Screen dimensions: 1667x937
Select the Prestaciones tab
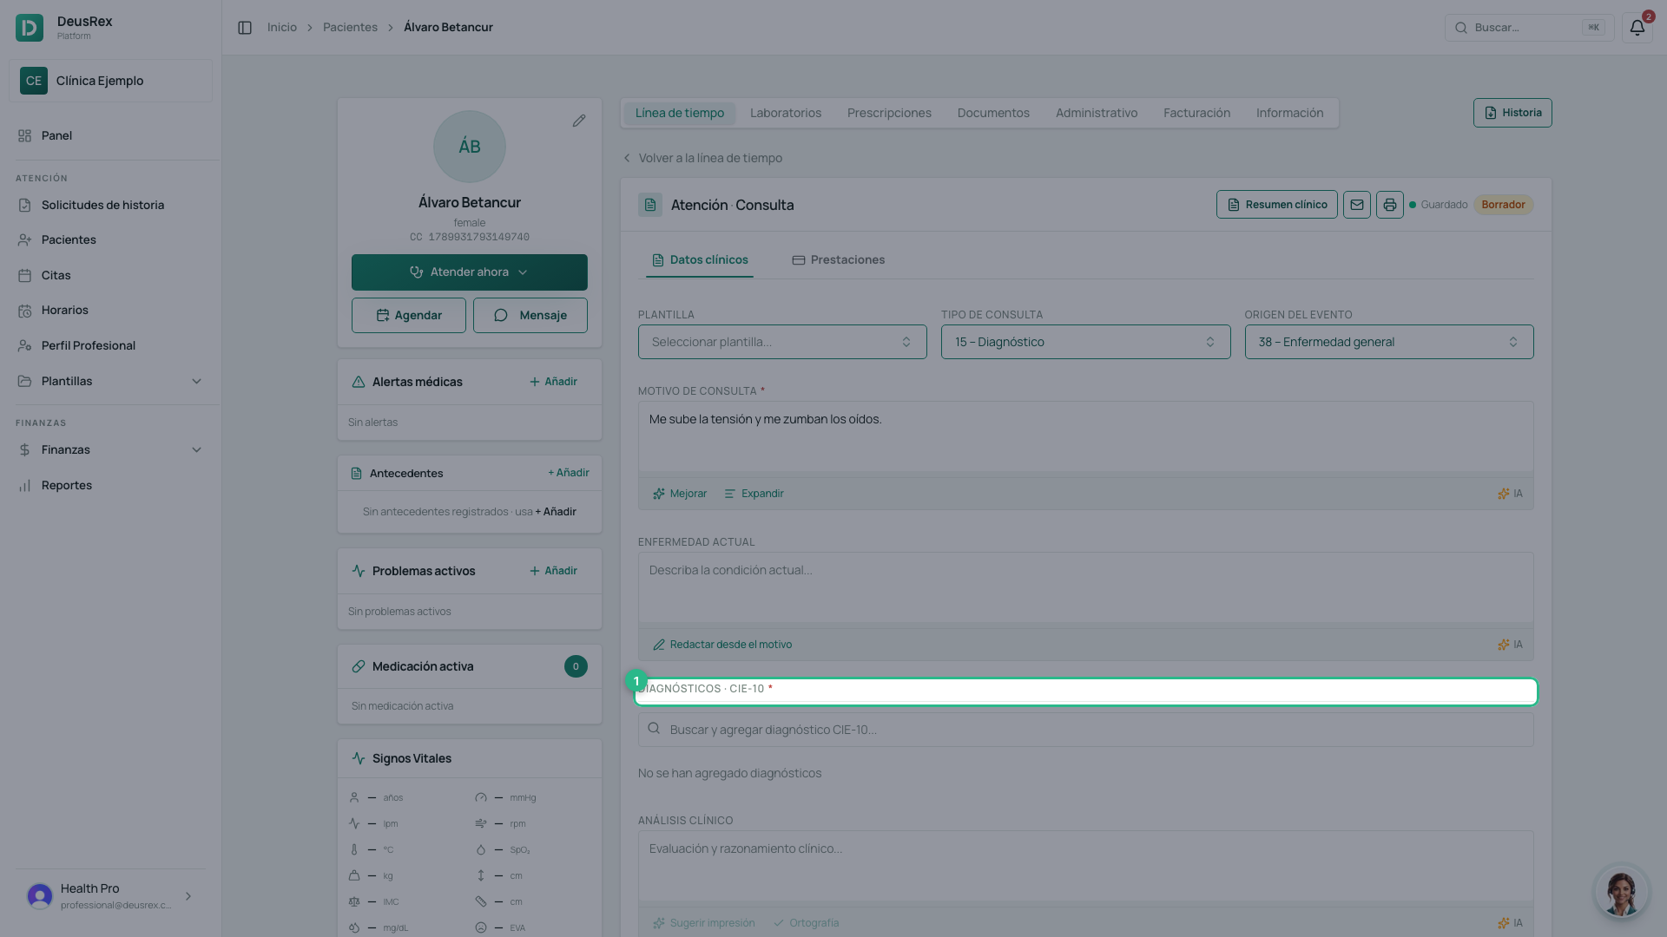[839, 259]
